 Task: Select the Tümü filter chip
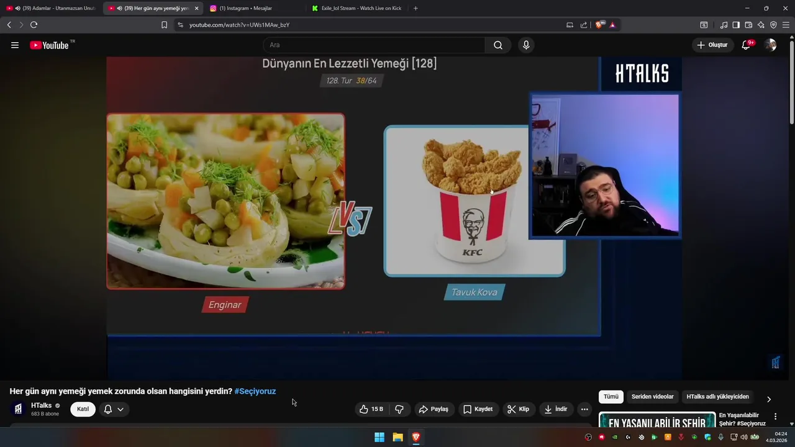(611, 397)
